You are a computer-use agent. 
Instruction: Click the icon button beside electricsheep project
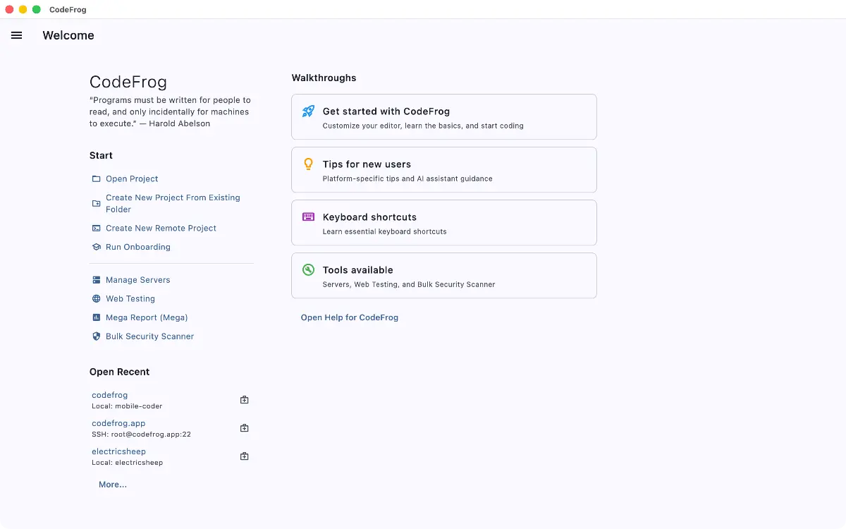245,456
